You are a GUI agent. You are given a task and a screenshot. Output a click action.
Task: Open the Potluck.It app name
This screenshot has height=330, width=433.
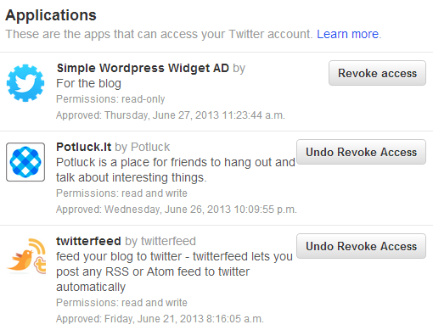(x=84, y=147)
